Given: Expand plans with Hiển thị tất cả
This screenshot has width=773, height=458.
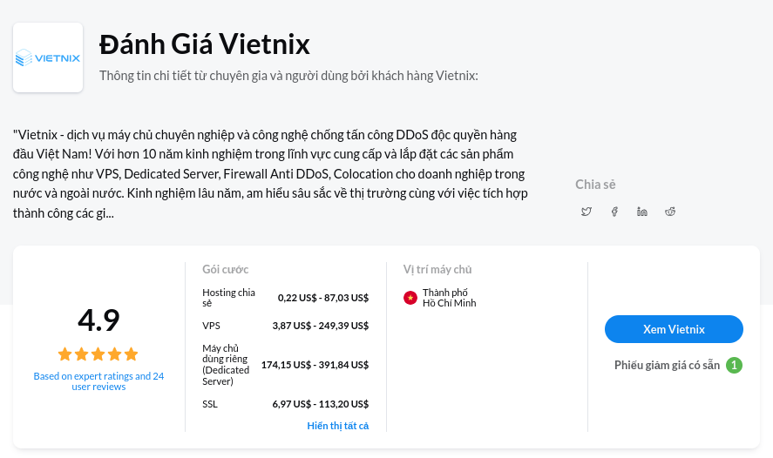Looking at the screenshot, I should [x=338, y=426].
